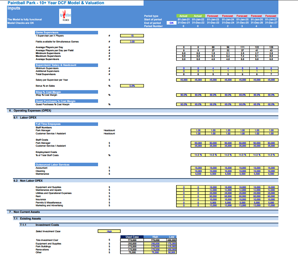298x256 pixels.
Task: Select the Used Case column header
Action: click(132, 237)
